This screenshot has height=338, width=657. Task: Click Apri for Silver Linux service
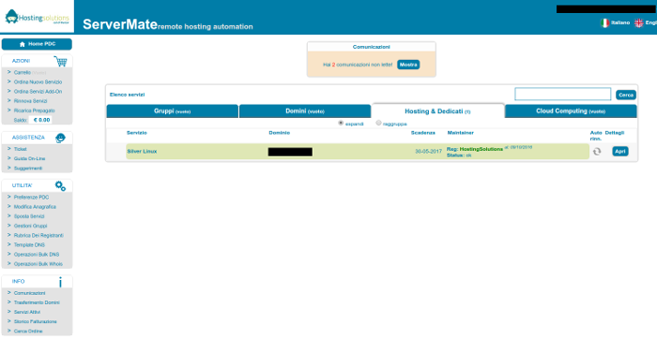pyautogui.click(x=620, y=152)
